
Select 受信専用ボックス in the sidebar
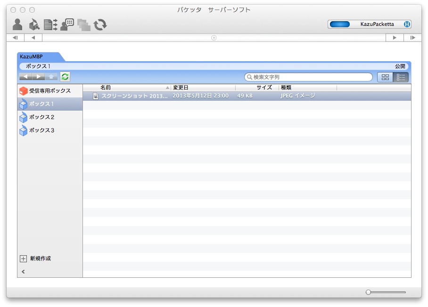[x=49, y=90]
